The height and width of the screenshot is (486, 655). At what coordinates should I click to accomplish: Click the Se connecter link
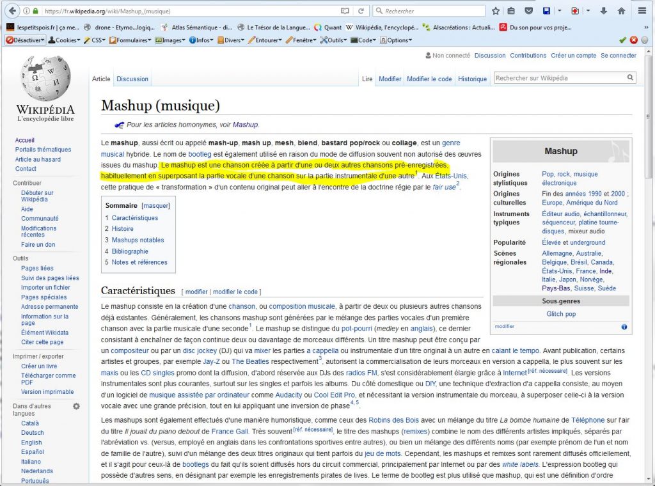(x=618, y=56)
